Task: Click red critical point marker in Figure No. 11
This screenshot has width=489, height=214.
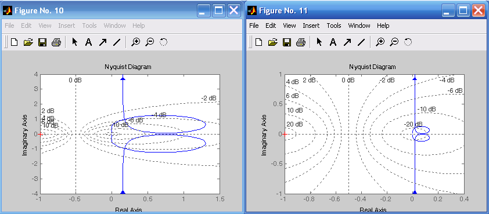Action: (x=284, y=134)
